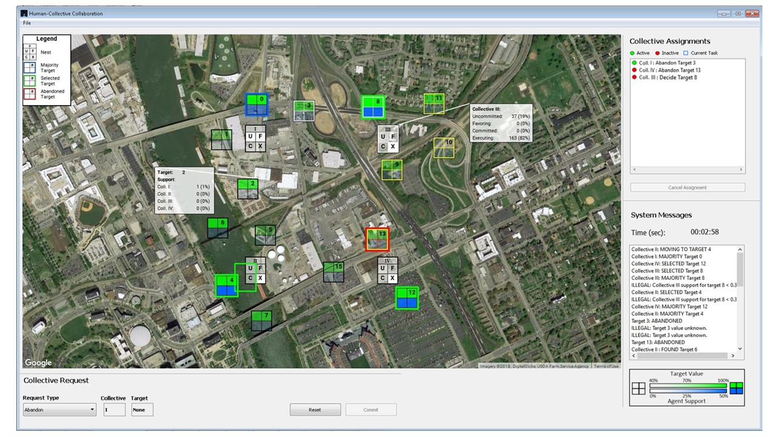The image size is (777, 437).
Task: Select Coll. III Decide Target 8 assignment
Action: 668,77
